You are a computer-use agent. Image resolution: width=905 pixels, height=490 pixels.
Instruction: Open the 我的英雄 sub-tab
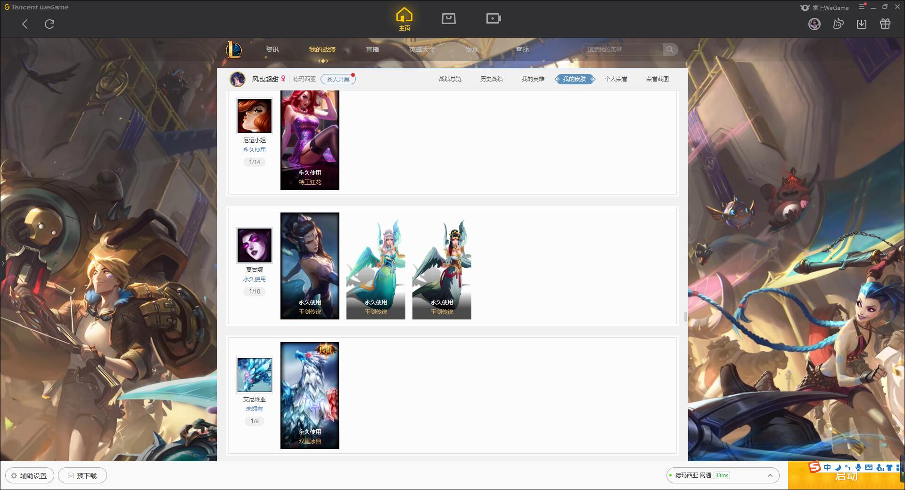click(x=533, y=79)
